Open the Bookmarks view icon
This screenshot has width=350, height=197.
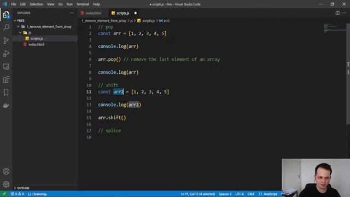(x=6, y=92)
